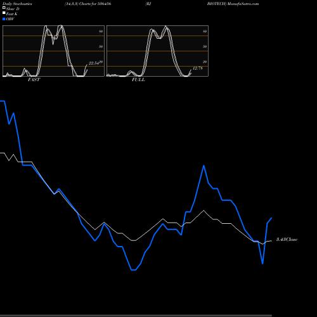Click the 'FAST' chart label

34,80
